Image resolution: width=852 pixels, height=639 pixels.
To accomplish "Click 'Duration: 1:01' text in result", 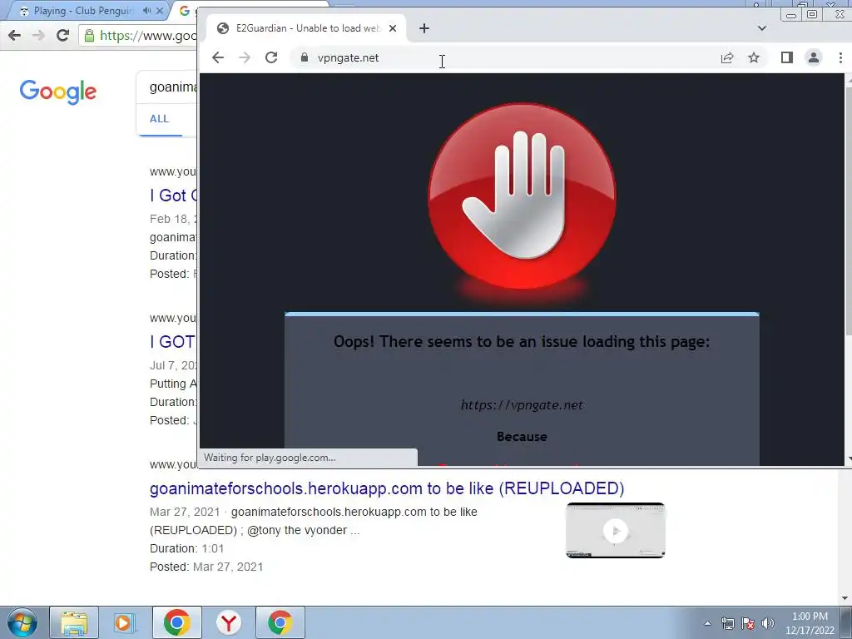I will 187,548.
